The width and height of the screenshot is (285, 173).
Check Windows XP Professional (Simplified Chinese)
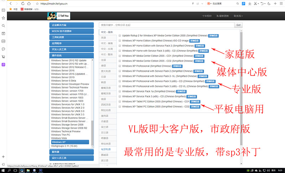tap(120, 66)
